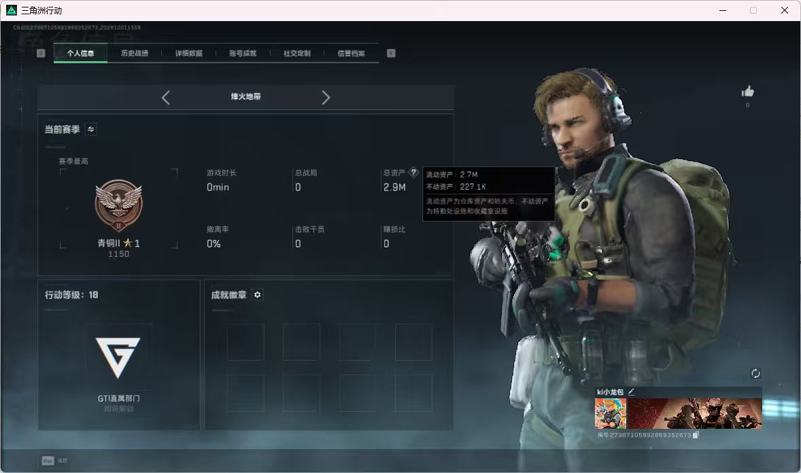Click the 赚损比 stat label
Viewport: 801px width, 473px height.
click(x=394, y=229)
